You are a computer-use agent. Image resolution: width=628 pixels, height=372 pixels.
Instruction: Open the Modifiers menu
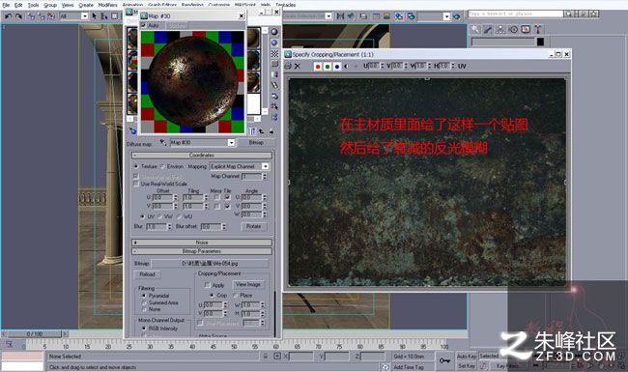108,5
